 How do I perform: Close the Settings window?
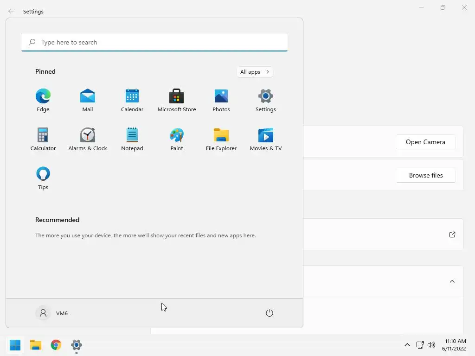464,7
